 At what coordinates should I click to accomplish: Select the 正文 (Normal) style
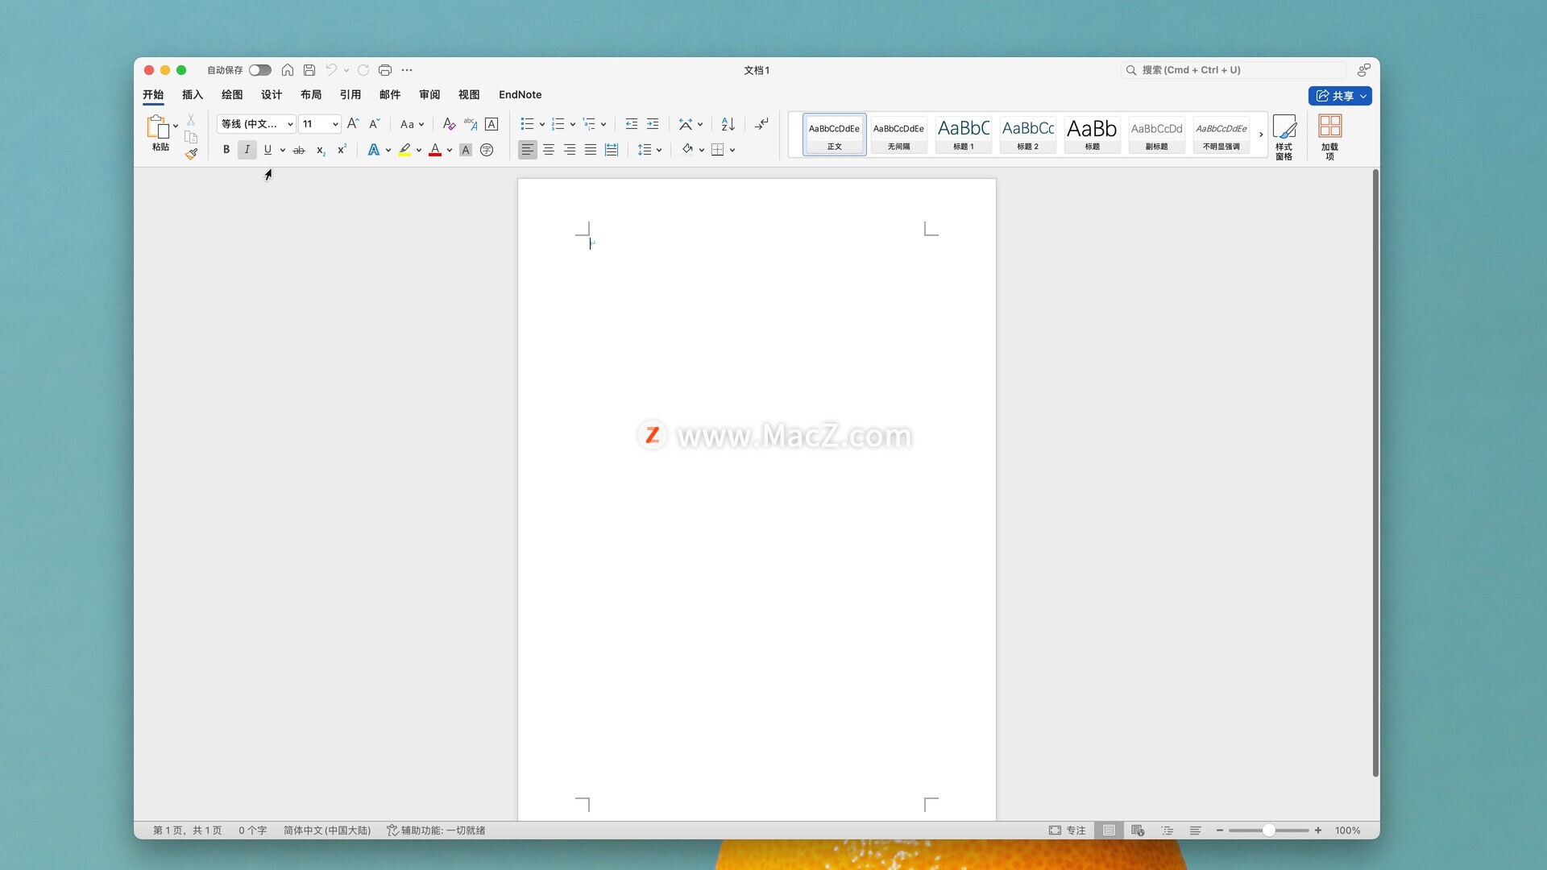coord(834,135)
